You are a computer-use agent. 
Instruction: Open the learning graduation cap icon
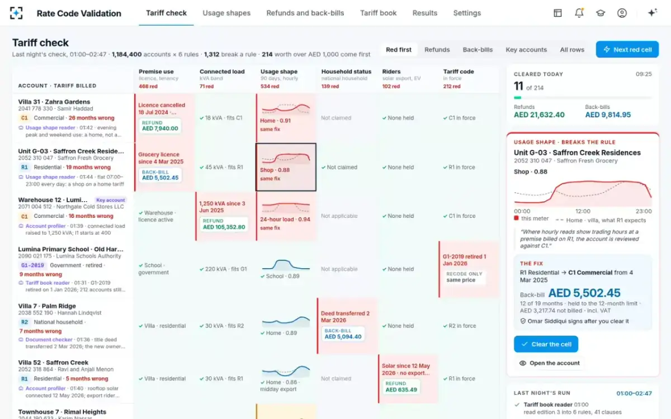601,13
